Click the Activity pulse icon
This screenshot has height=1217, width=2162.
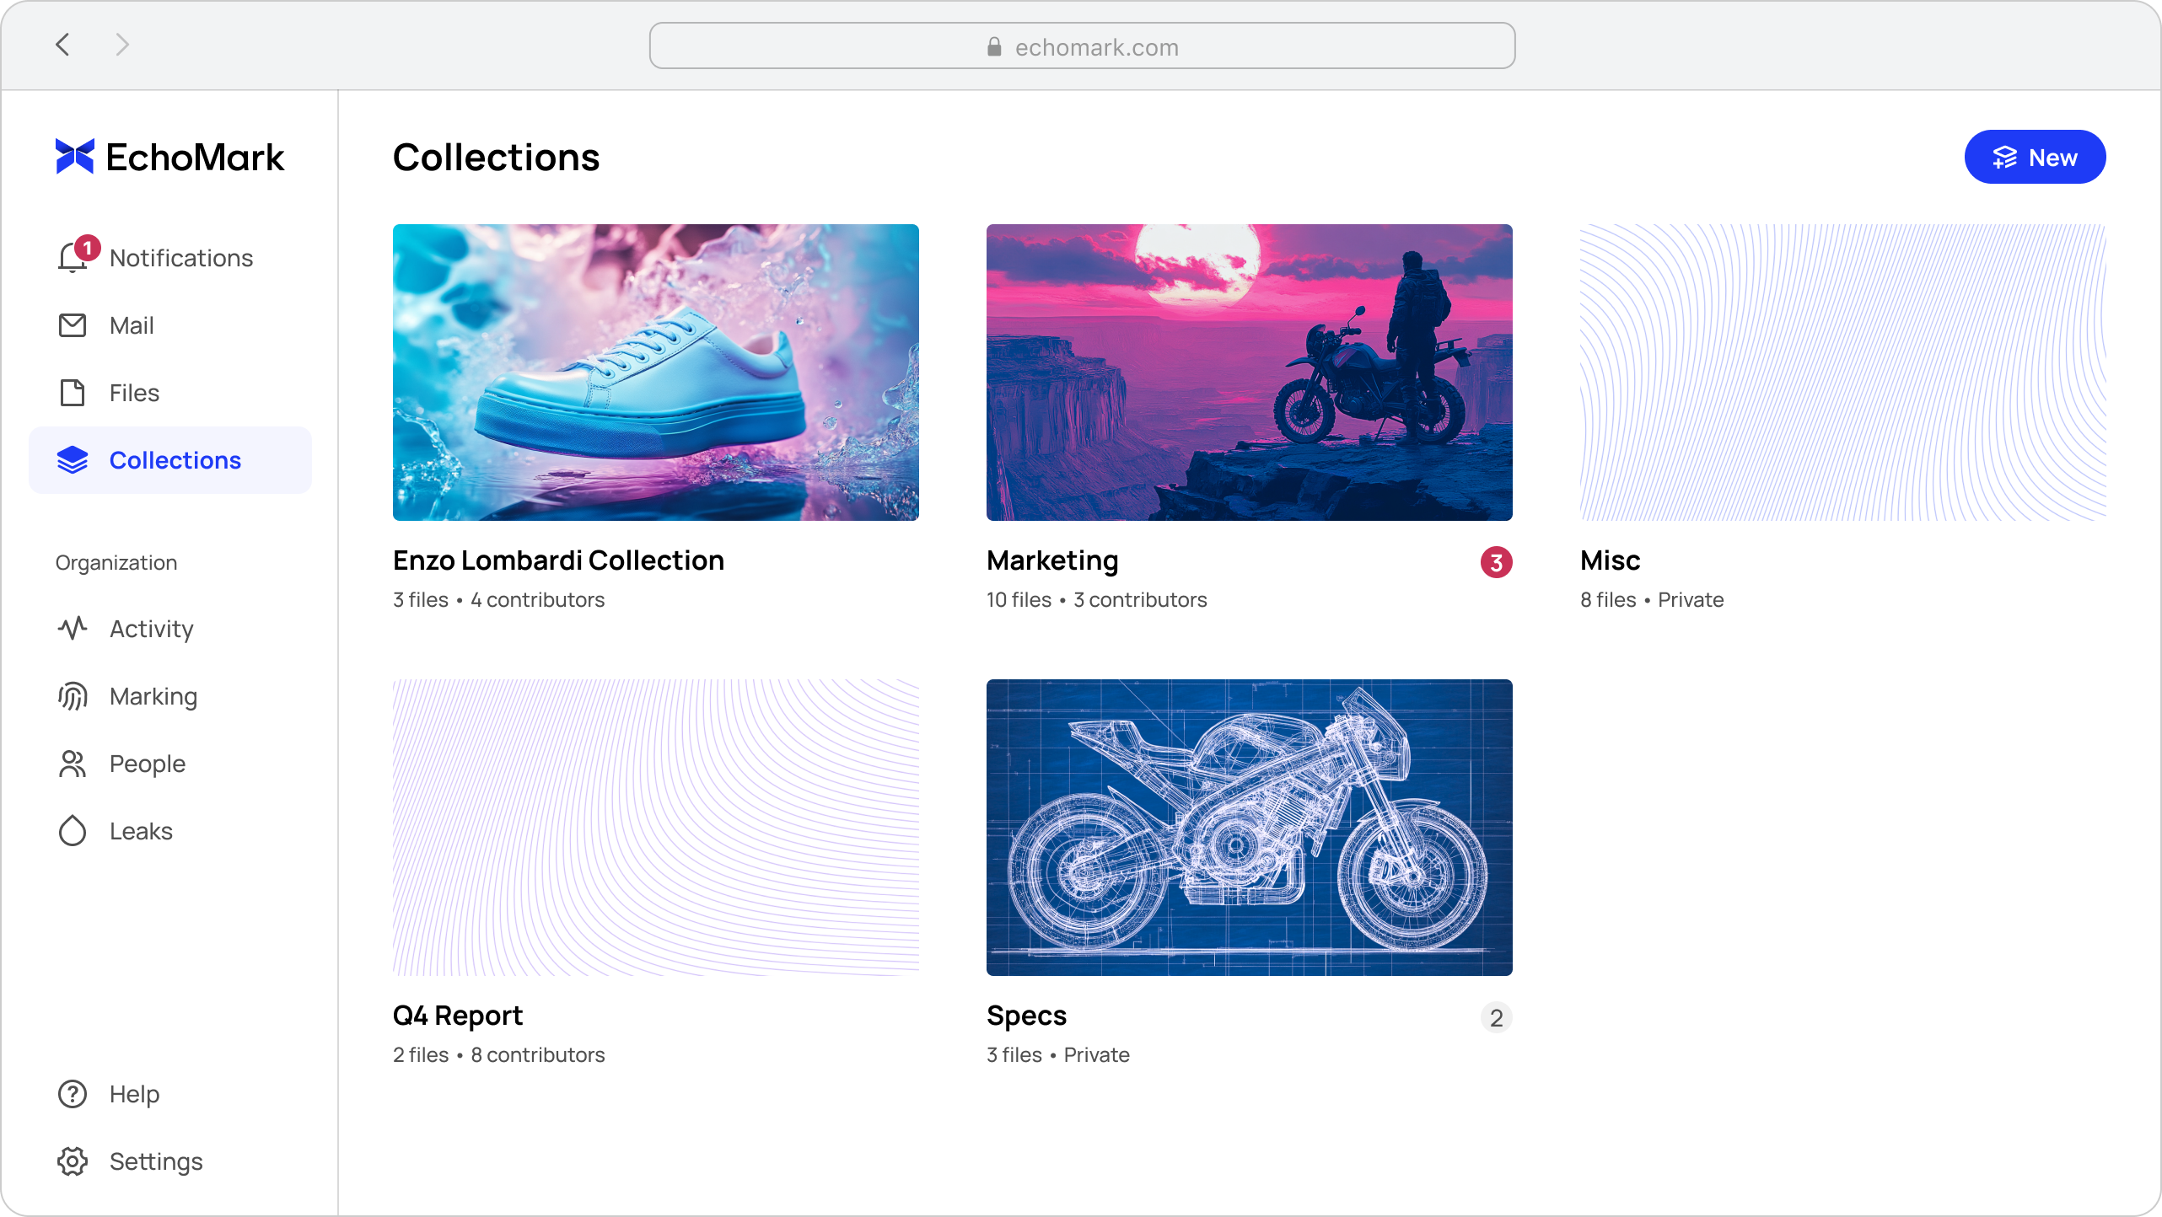[73, 629]
